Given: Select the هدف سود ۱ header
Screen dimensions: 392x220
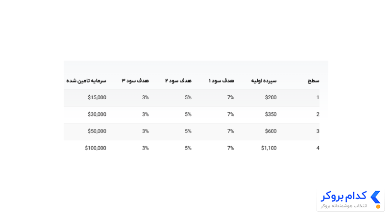Looking at the screenshot, I should 221,81.
